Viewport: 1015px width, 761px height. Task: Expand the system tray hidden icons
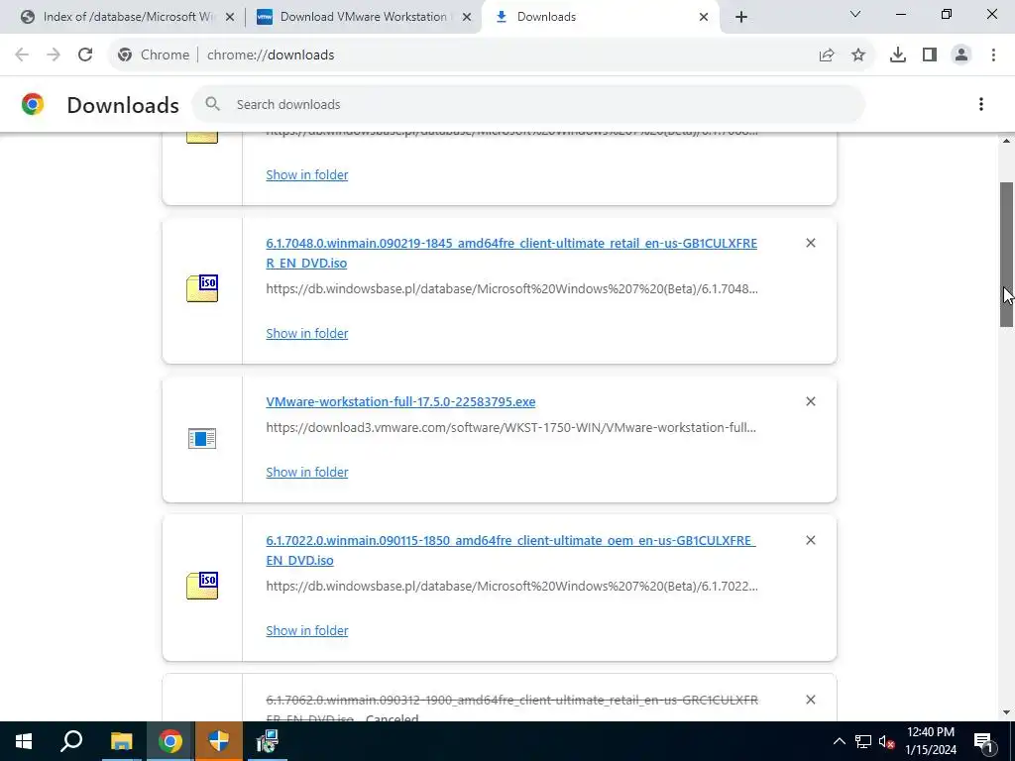839,741
